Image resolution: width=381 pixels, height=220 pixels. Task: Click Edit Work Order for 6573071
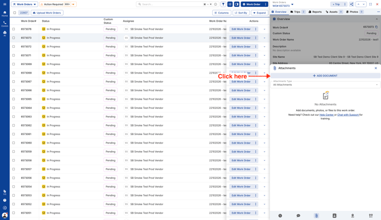(241, 55)
